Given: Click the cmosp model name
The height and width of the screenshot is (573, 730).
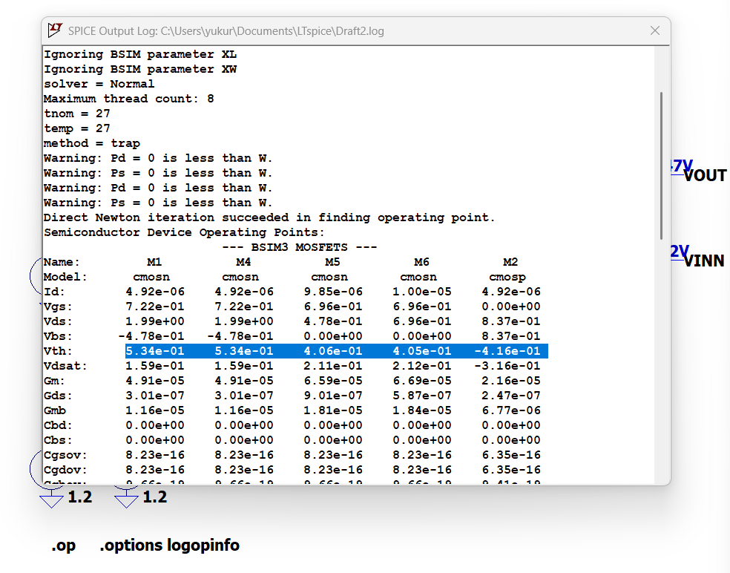Looking at the screenshot, I should click(x=507, y=277).
